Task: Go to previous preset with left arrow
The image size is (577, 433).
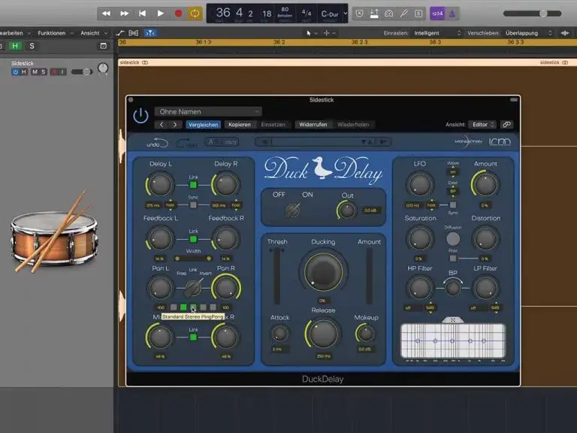Action: (x=162, y=125)
